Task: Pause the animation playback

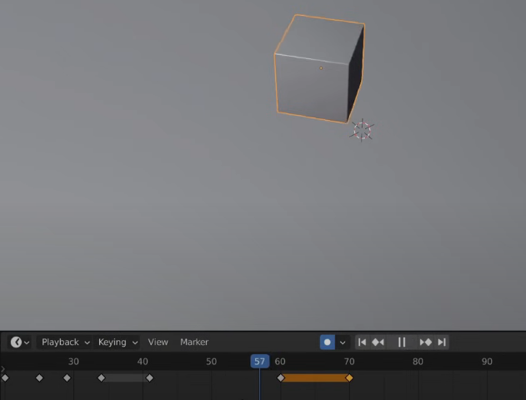Action: pyautogui.click(x=402, y=342)
